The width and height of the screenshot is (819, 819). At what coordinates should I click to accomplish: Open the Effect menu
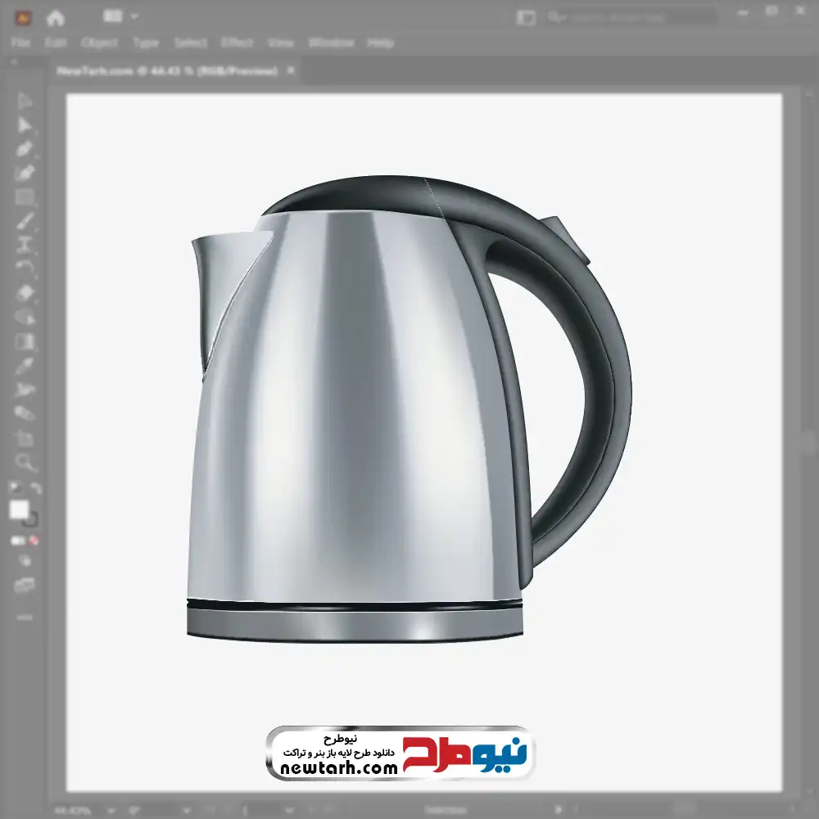[x=237, y=43]
